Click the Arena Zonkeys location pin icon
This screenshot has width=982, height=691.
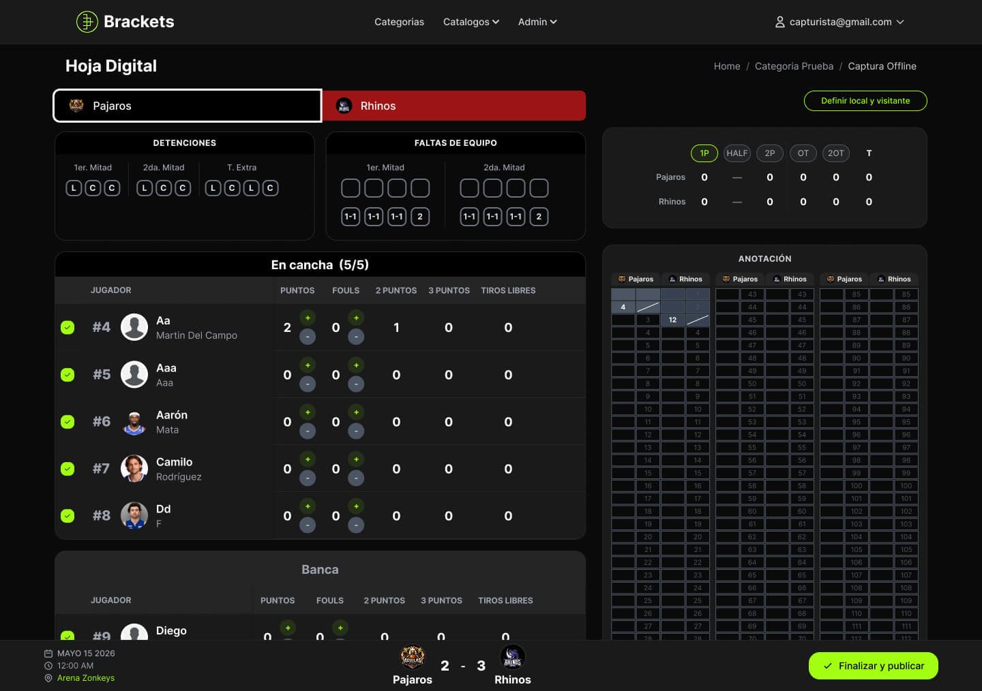click(x=48, y=678)
